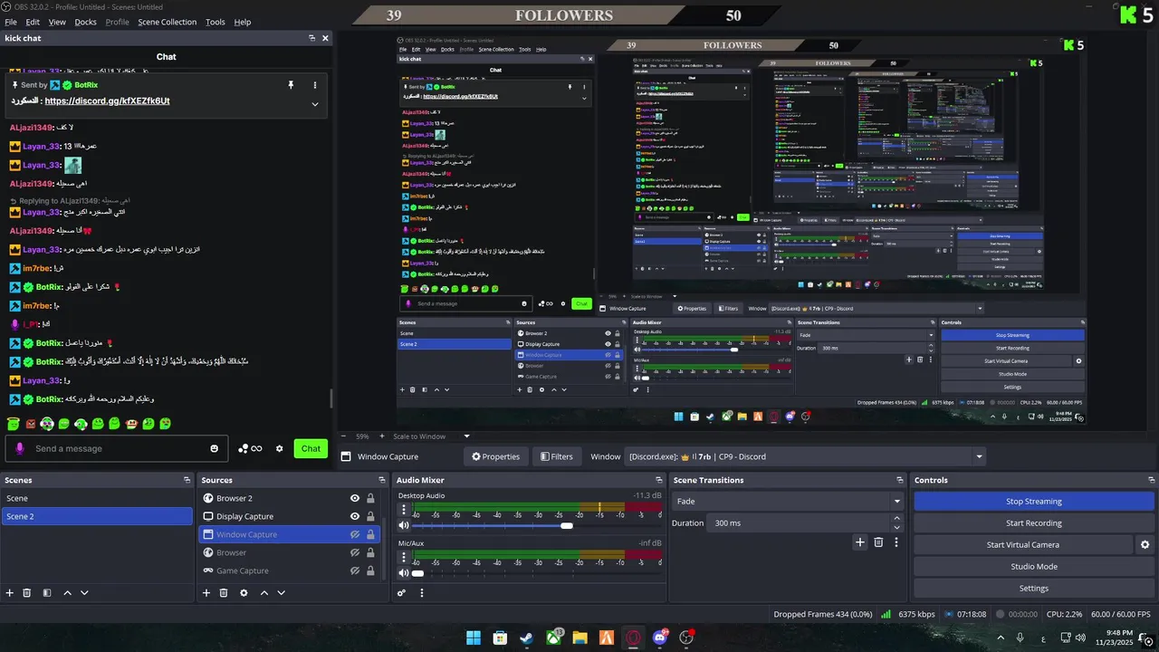This screenshot has height=652, width=1159.
Task: Enable Studio Mode
Action: [x=1034, y=567]
